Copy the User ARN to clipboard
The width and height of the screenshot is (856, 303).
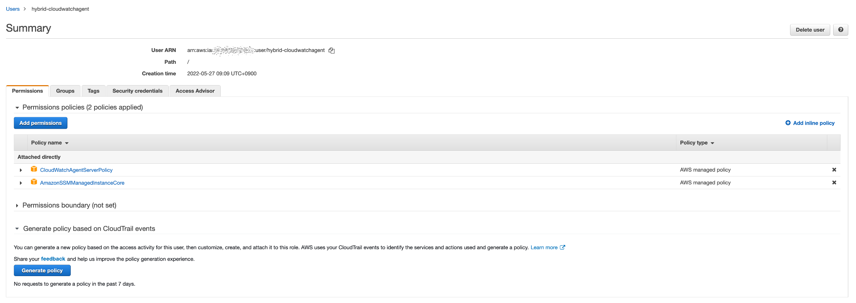point(331,50)
